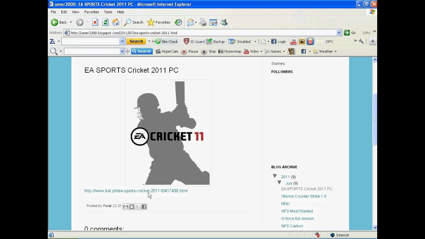Open NFS Most Wanted post
425x239 pixels.
point(297,211)
